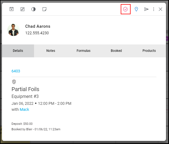Viewport: 169px width, 144px height.
Task: Click the blue location pin icon
Action: click(x=136, y=9)
